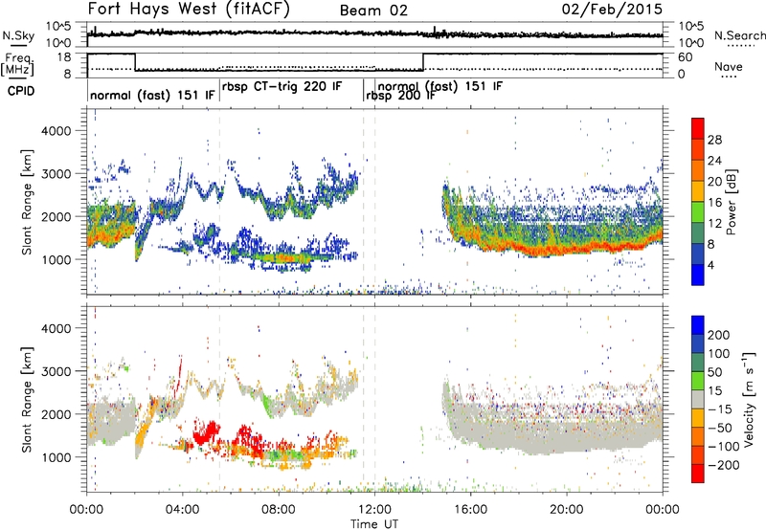Click the 'Beam 02' label
Image resolution: width=766 pixels, height=530 pixels.
coord(373,11)
